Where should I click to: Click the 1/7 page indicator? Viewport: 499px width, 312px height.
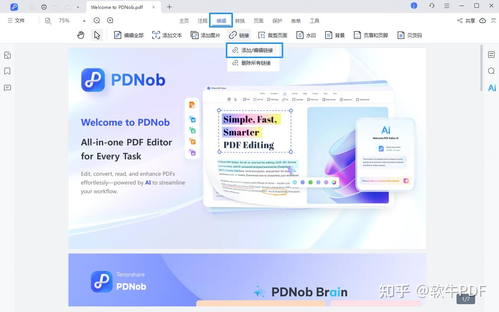466,299
